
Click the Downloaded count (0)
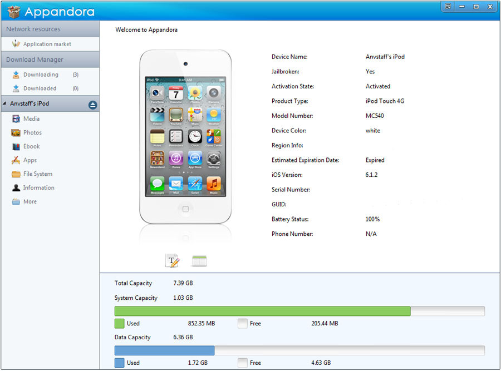point(75,88)
